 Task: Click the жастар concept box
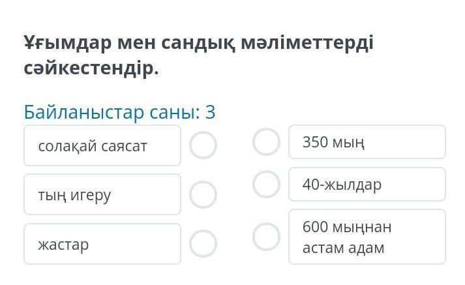(102, 244)
